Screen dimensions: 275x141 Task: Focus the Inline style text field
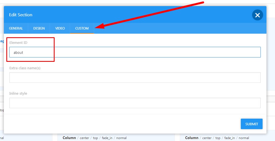point(135,103)
